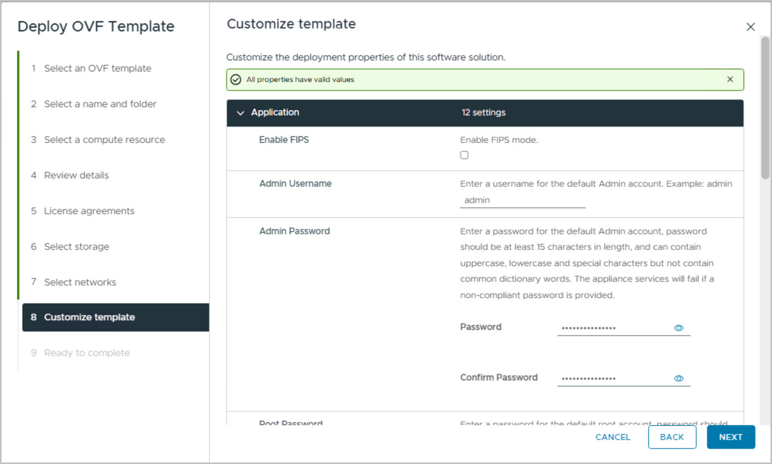
Task: Dismiss the 'All properties have valid values' banner
Action: click(x=730, y=79)
